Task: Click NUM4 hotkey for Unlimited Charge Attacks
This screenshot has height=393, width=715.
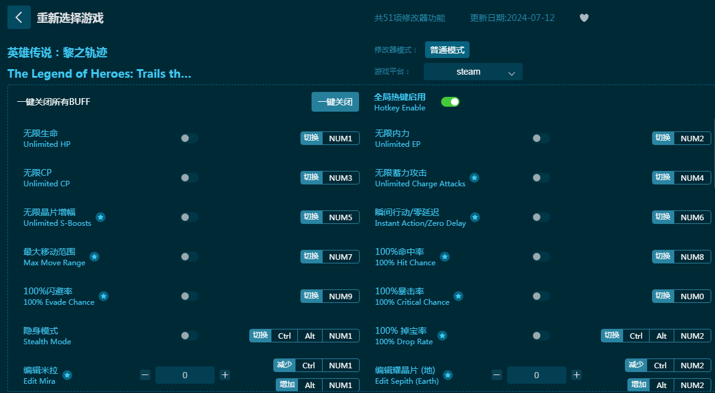Action: click(x=692, y=178)
